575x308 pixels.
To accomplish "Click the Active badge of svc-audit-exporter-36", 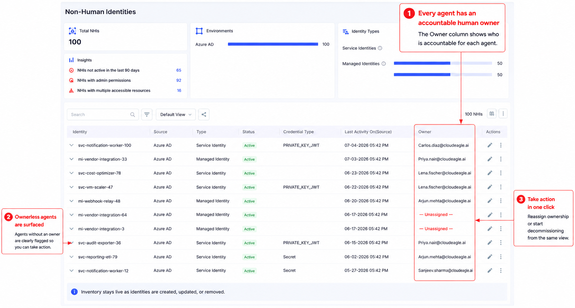I will pos(249,243).
